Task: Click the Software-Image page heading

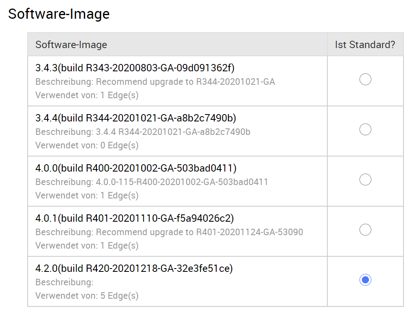Action: click(59, 14)
